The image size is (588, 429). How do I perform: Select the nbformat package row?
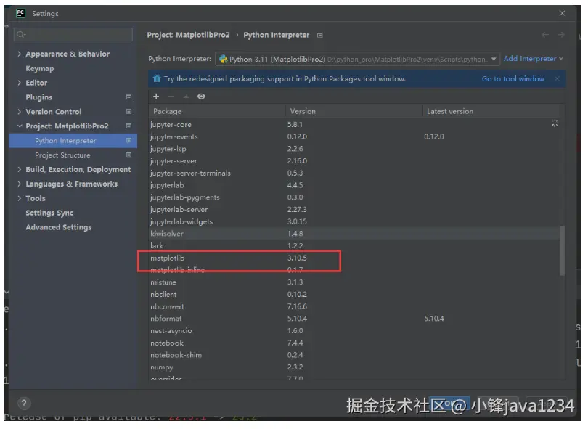coord(354,319)
